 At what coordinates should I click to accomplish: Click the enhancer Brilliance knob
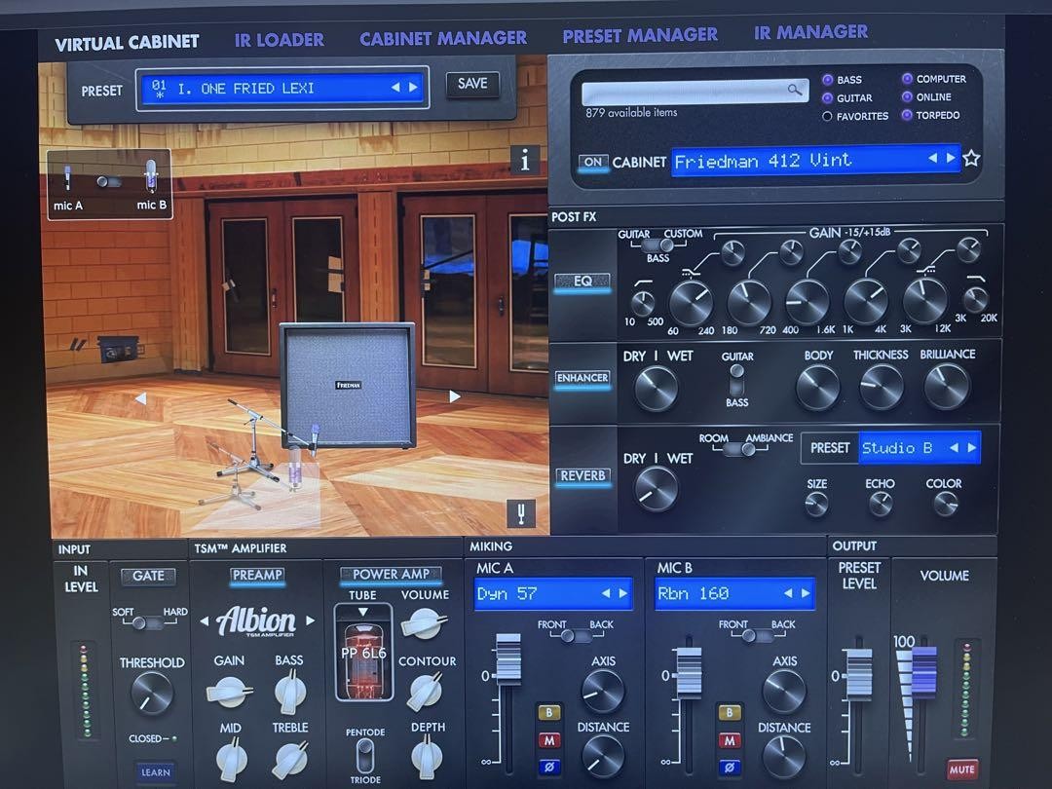point(947,387)
